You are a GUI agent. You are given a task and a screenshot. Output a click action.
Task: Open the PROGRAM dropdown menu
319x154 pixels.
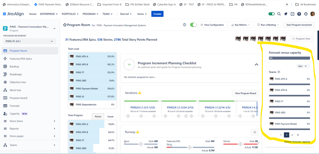point(90,14)
